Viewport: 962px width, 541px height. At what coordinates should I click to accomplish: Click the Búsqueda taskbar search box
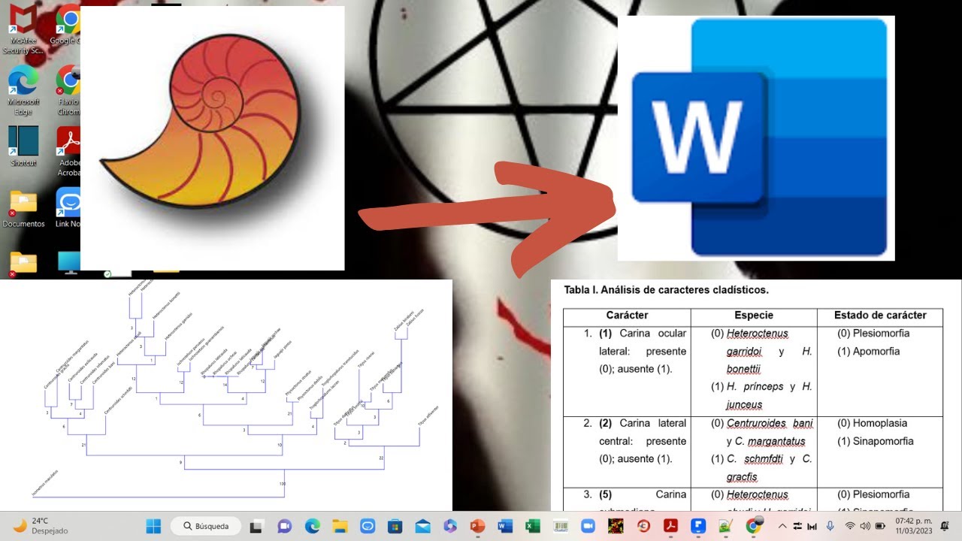click(x=205, y=526)
